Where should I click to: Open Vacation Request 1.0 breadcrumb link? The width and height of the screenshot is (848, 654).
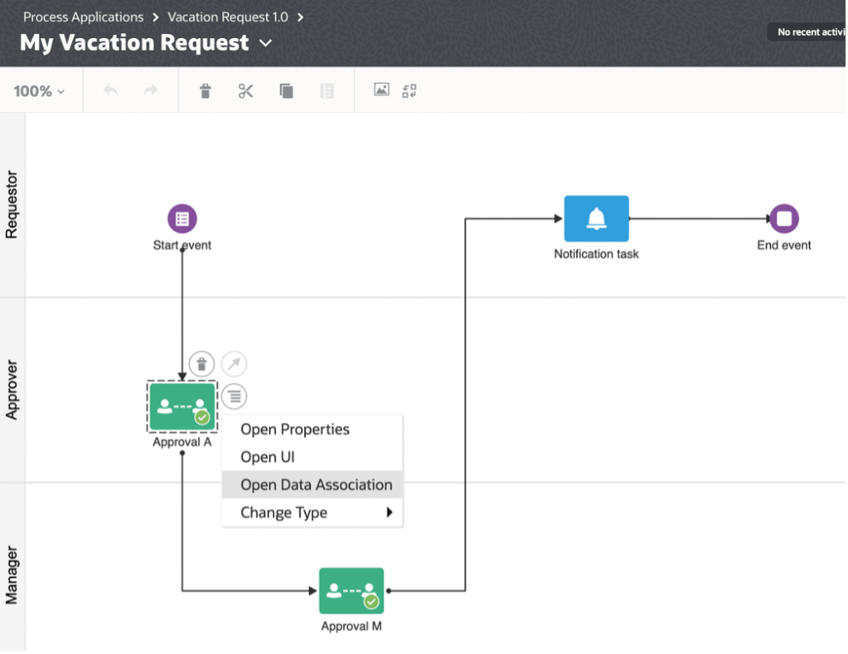tap(228, 17)
